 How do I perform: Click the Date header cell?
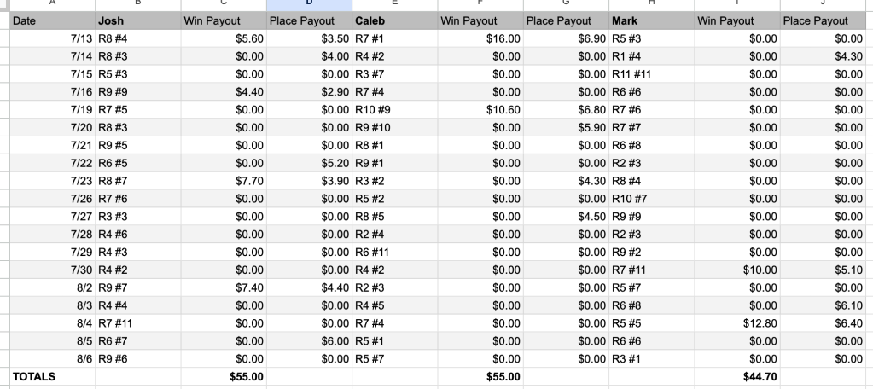[x=53, y=20]
